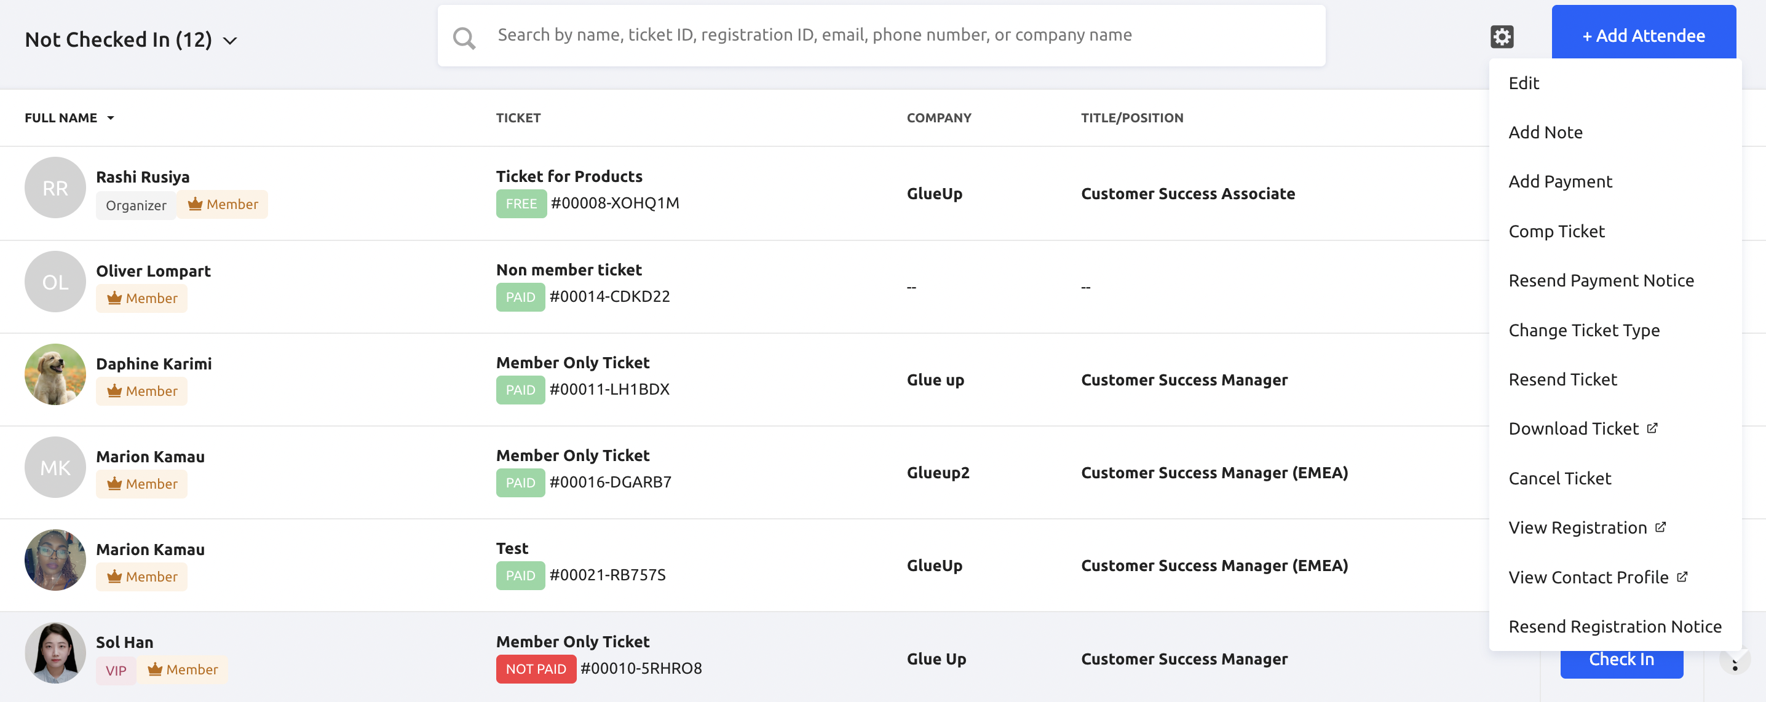Select Edit from the context menu
Viewport: 1766px width, 702px height.
[1523, 83]
